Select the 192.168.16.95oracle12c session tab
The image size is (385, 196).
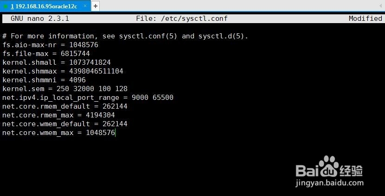point(44,6)
